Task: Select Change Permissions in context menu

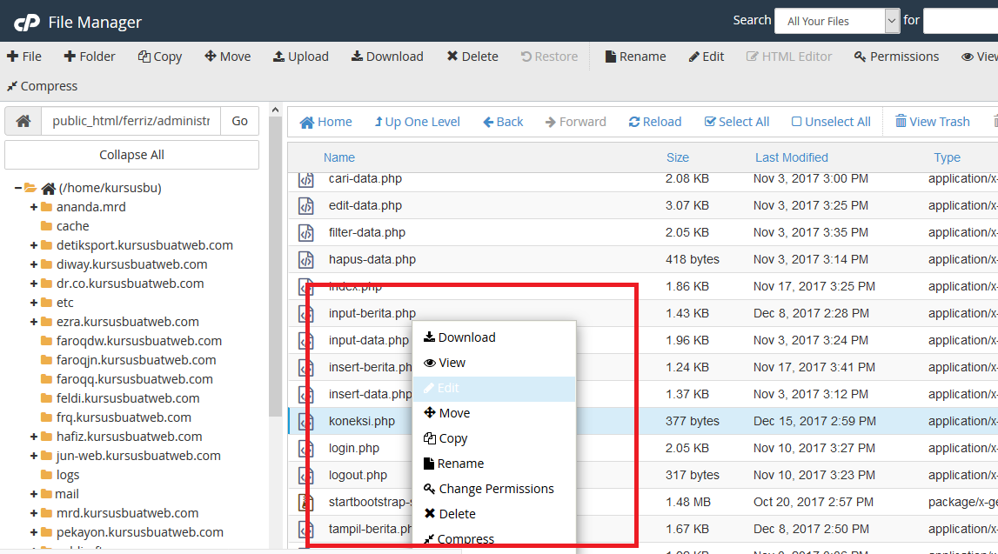Action: point(495,489)
